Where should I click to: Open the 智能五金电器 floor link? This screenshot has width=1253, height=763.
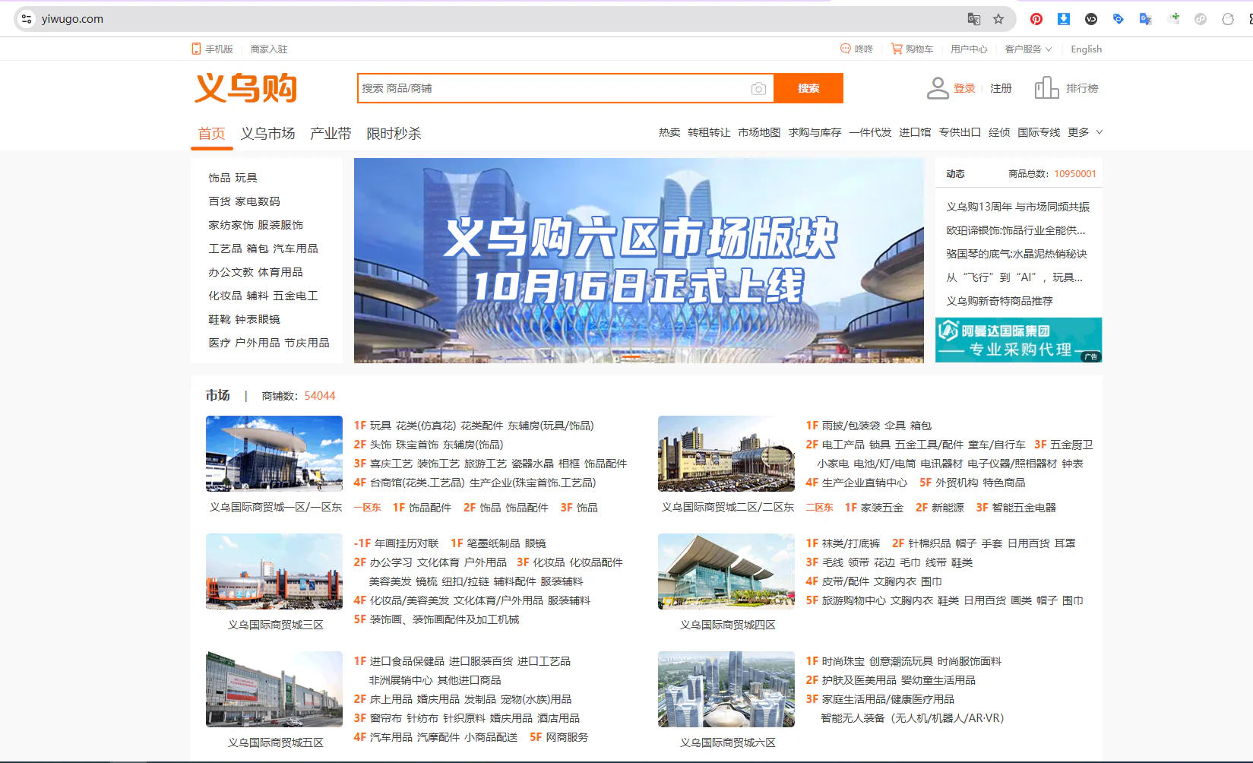[x=1024, y=508]
